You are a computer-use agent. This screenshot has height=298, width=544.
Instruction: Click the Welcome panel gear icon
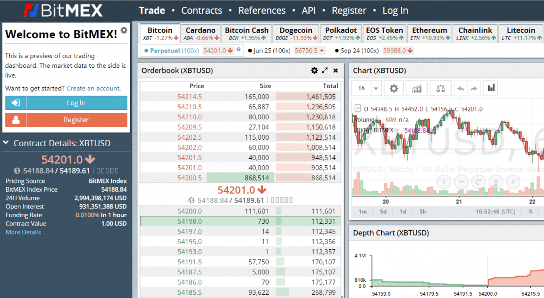[x=124, y=30]
